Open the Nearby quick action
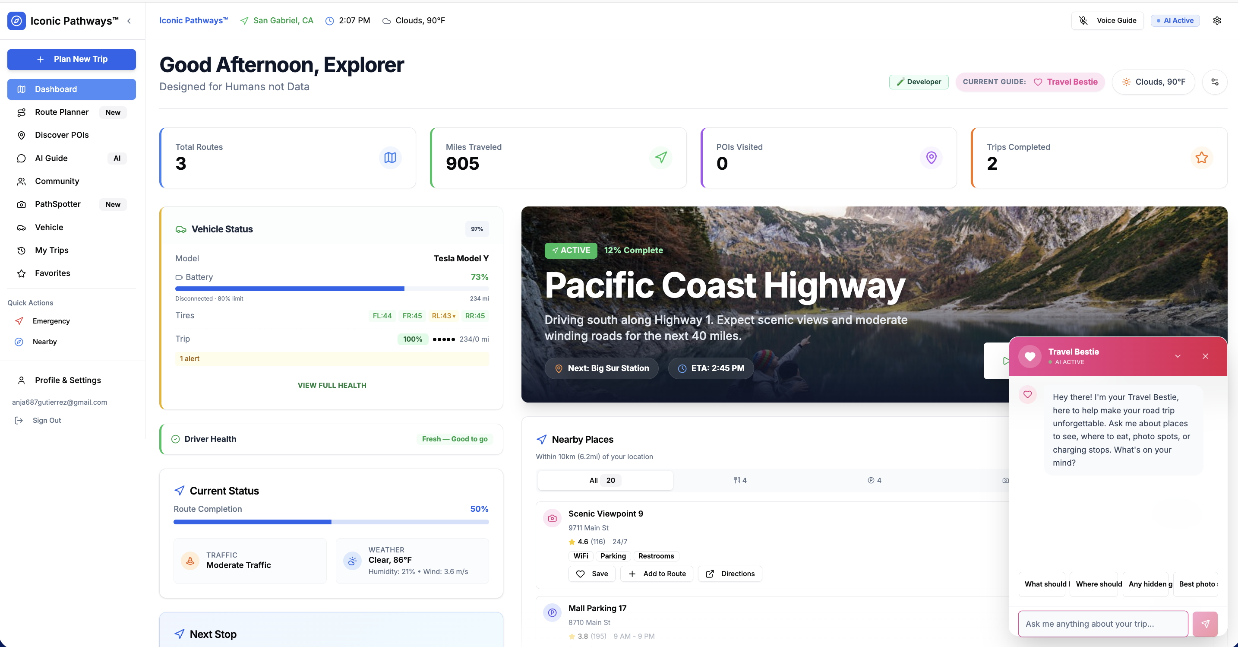1238x647 pixels. 72,342
